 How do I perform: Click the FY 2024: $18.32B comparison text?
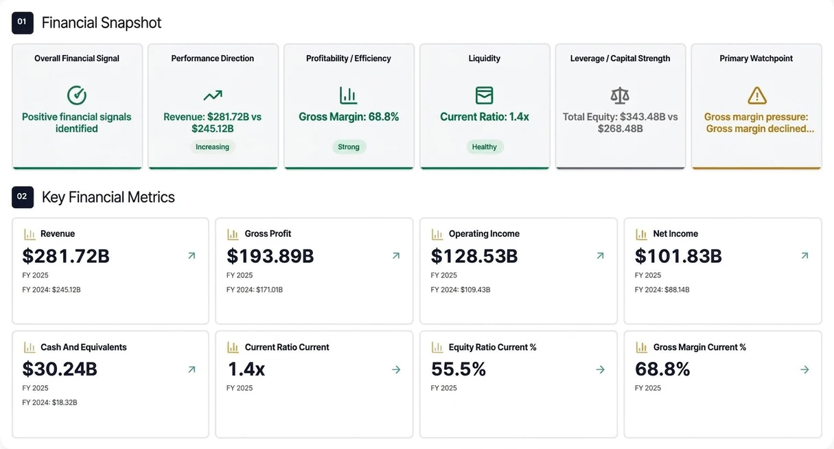[49, 402]
